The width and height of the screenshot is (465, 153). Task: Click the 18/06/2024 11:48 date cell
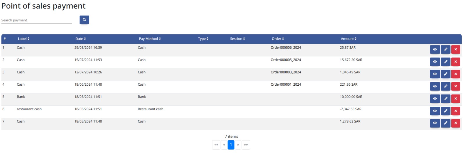[88, 84]
